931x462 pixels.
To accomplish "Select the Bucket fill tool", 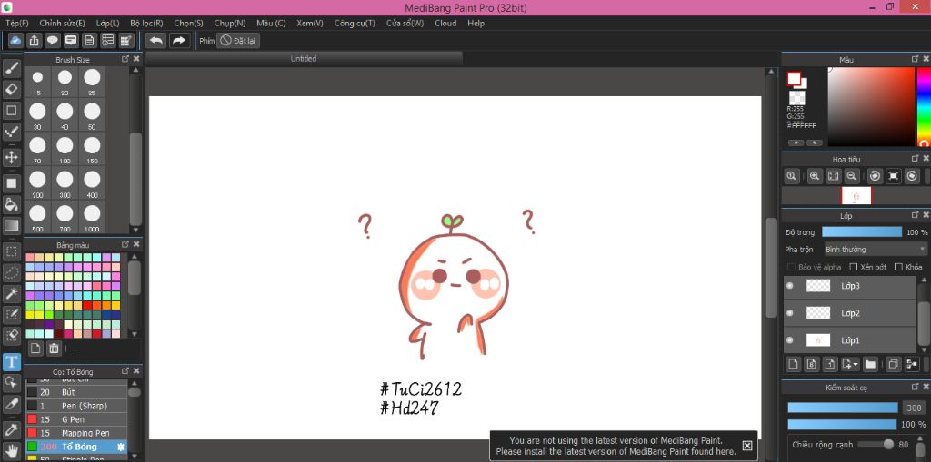I will [12, 204].
